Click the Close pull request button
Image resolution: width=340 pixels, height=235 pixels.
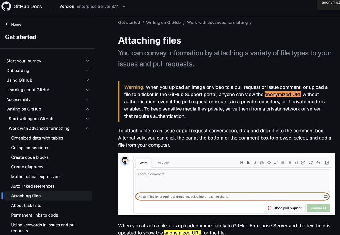click(x=285, y=208)
